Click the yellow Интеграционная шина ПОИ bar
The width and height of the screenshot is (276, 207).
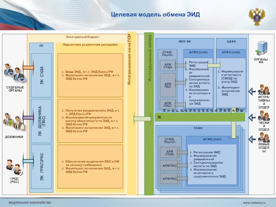(131, 114)
